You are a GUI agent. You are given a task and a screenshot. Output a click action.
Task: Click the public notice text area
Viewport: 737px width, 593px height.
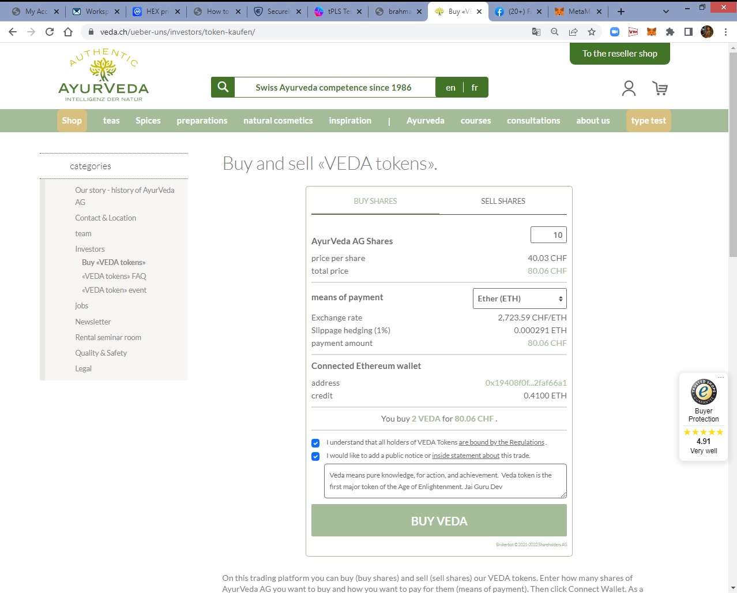pyautogui.click(x=445, y=481)
